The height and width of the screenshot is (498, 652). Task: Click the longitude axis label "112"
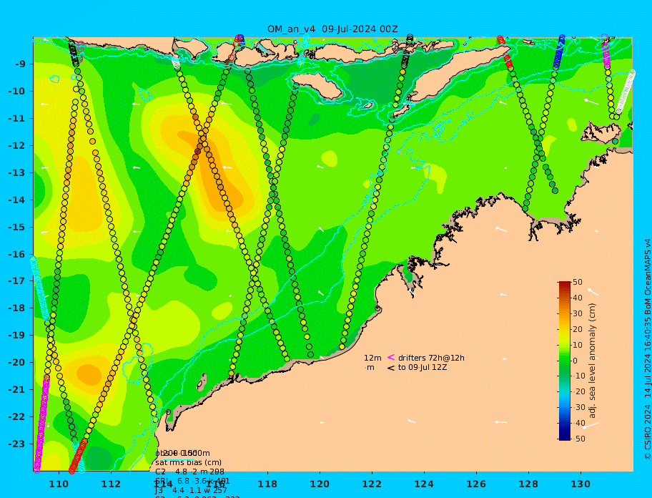[x=111, y=484]
